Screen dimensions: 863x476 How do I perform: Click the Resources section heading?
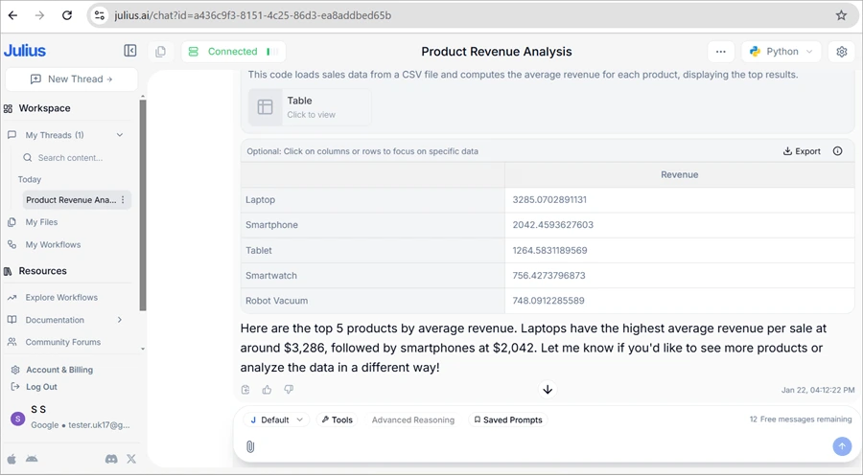pyautogui.click(x=42, y=271)
